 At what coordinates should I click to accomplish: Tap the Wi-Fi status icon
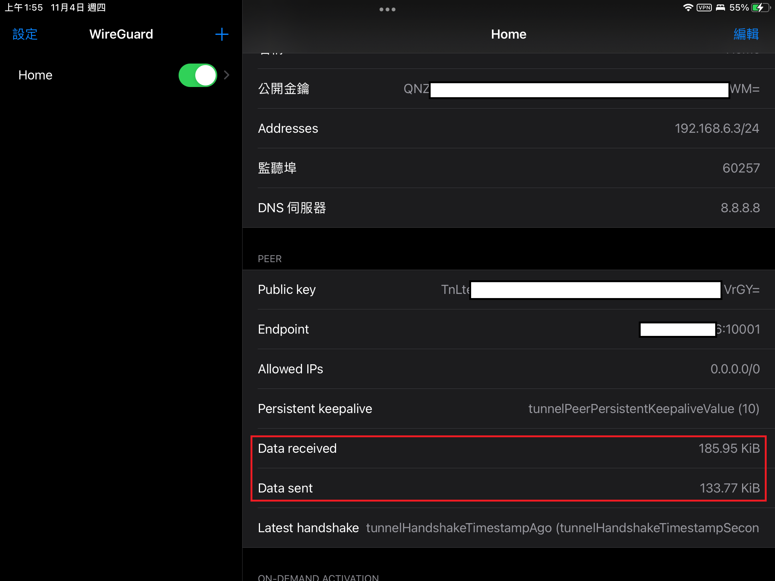click(688, 8)
